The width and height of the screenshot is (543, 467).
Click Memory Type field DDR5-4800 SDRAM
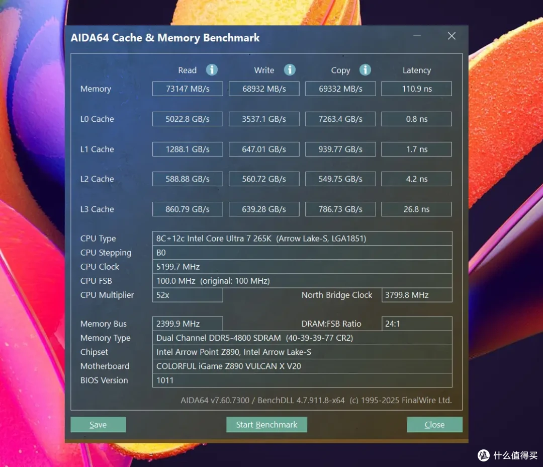(302, 338)
